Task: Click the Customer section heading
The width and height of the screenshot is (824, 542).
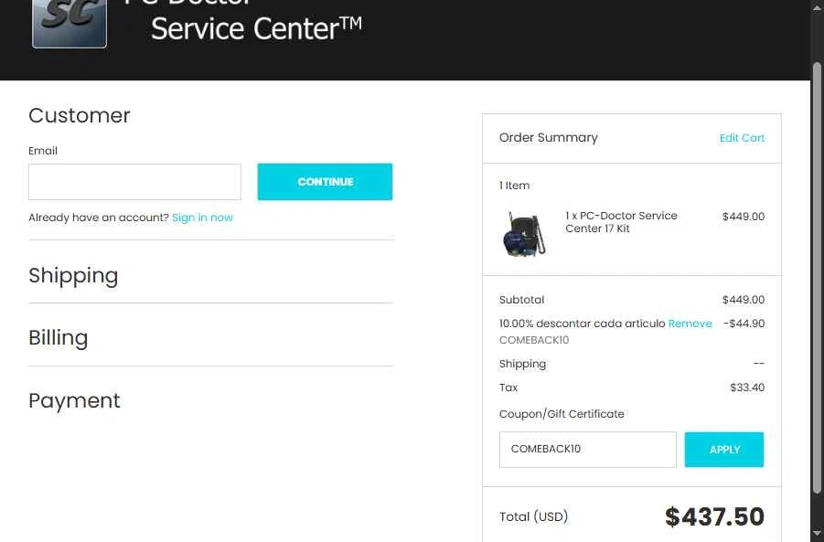Action: point(80,115)
